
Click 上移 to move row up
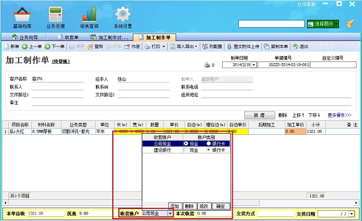tap(299, 115)
